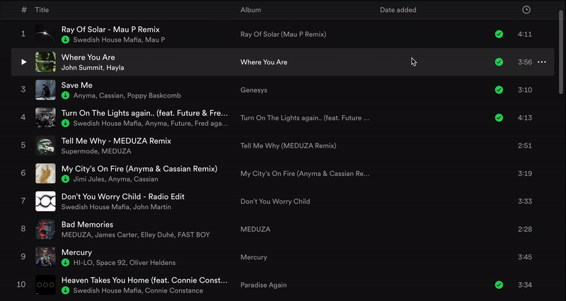Open the Genesys album link
The width and height of the screenshot is (566, 301).
[255, 90]
